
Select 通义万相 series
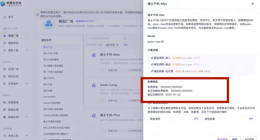click(x=48, y=85)
